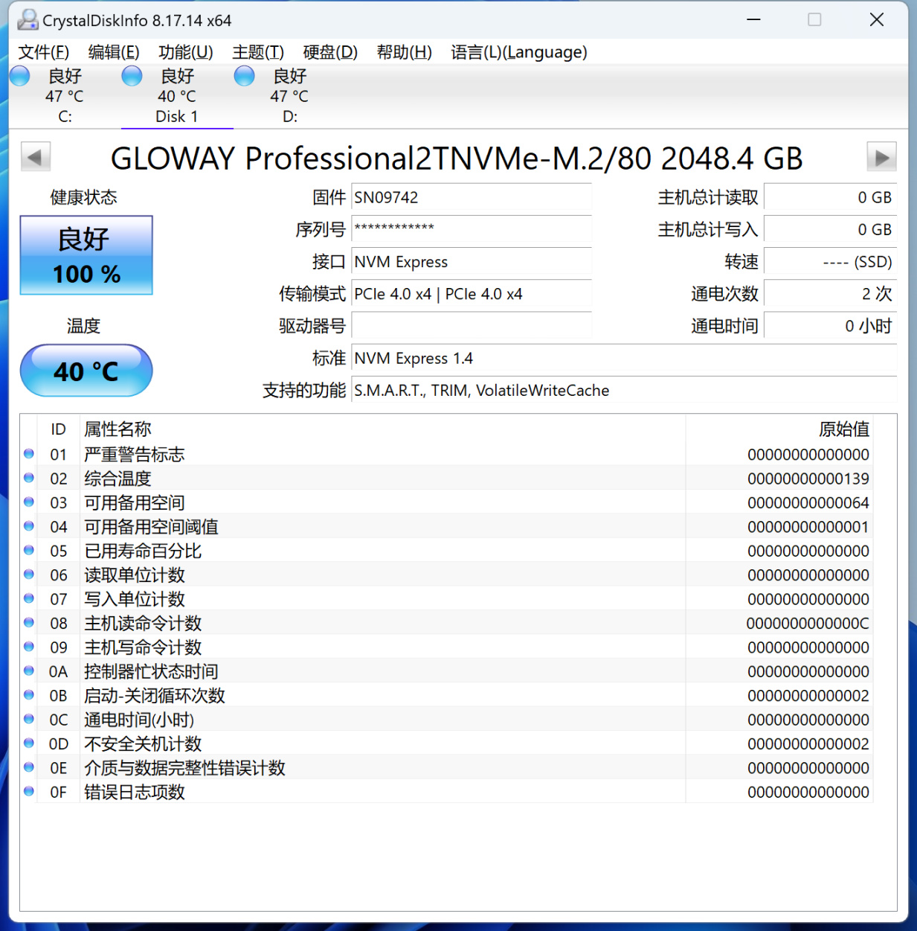The image size is (917, 931).
Task: Click the S.M.A.R.T., TRIM features field
Action: click(624, 390)
